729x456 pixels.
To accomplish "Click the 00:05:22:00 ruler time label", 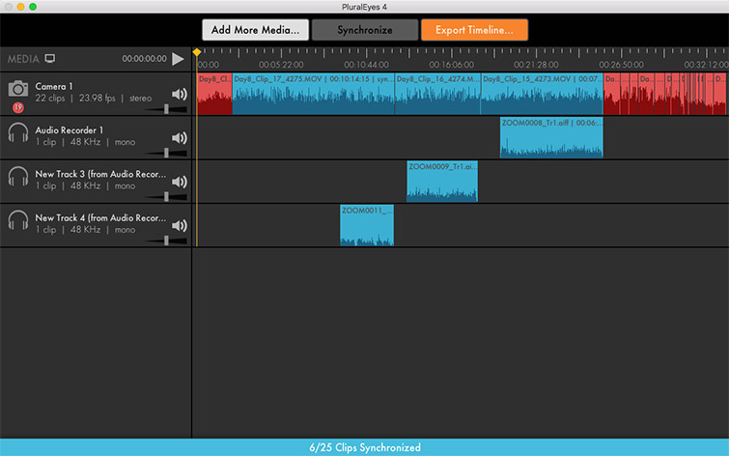I will click(x=281, y=65).
